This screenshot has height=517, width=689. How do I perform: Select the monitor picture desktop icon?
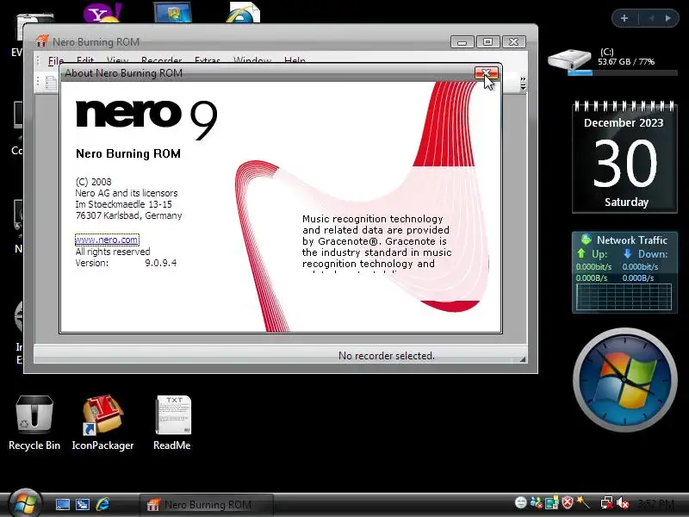(173, 12)
